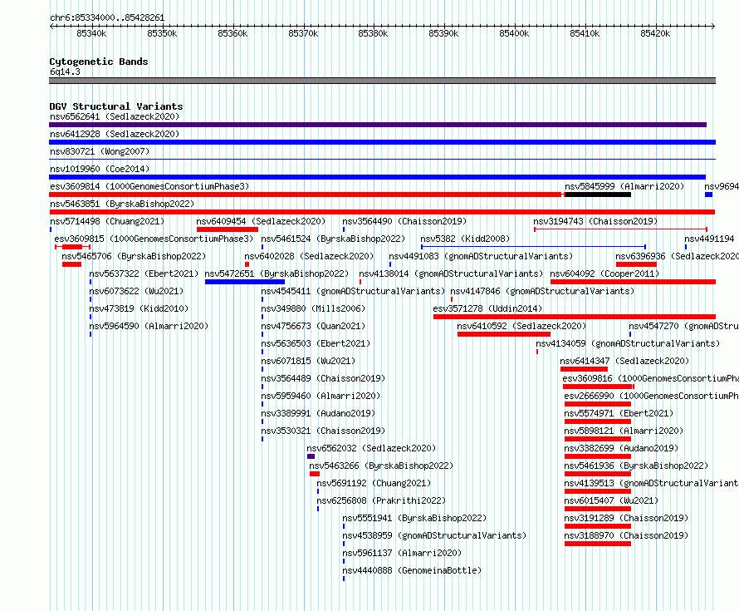Open nsv5382 (Kidd2008) variant label

465,239
